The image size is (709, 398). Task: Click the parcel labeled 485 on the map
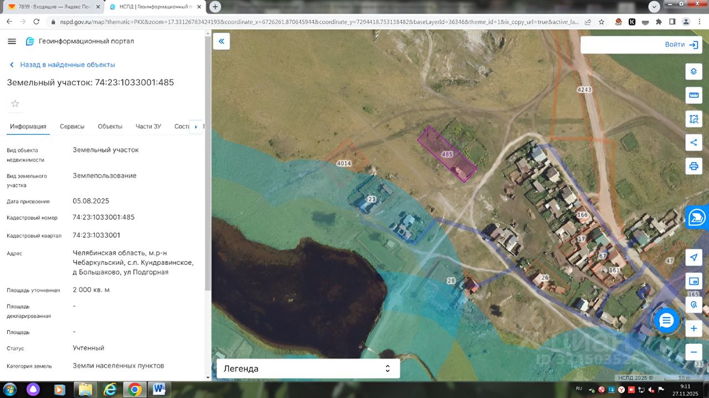pyautogui.click(x=447, y=154)
